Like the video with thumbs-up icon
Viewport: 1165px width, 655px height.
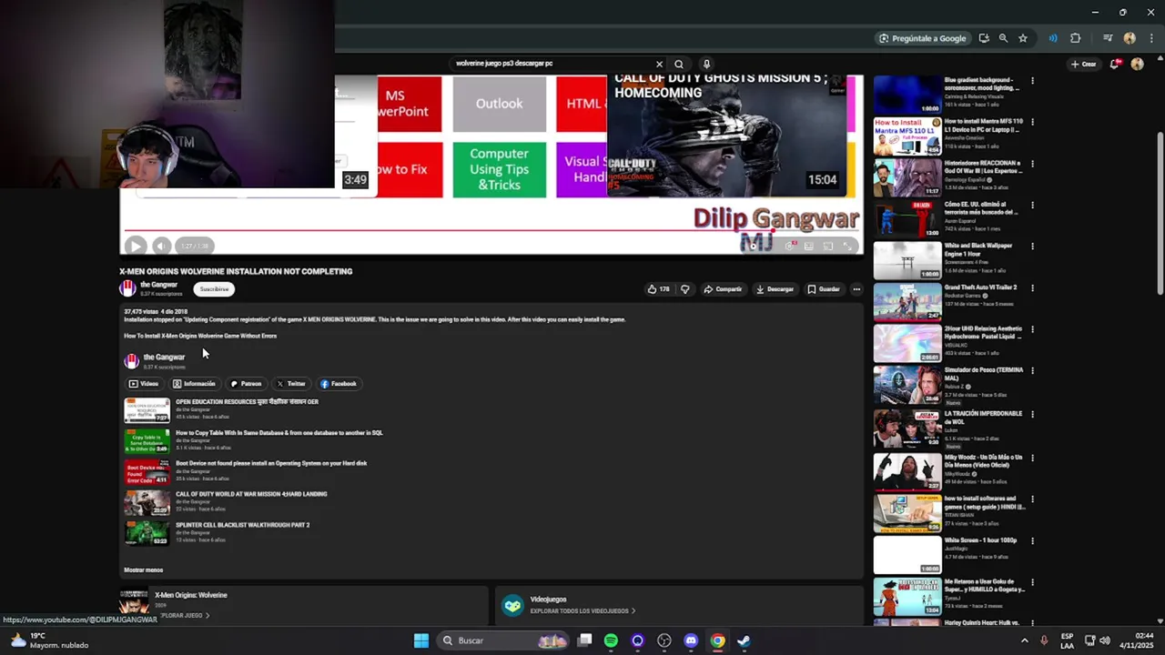coord(658,289)
